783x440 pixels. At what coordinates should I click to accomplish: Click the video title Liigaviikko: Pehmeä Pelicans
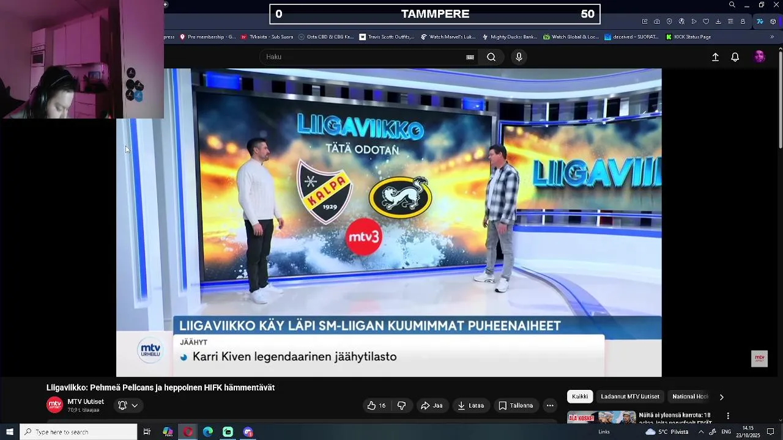click(x=160, y=387)
